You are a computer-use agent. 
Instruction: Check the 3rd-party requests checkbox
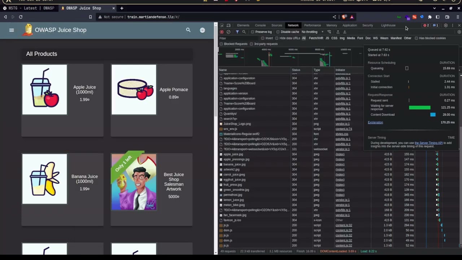[251, 44]
